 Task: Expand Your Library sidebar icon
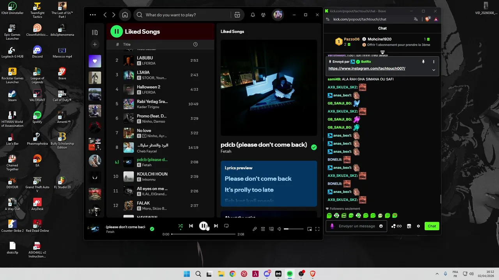click(x=95, y=32)
